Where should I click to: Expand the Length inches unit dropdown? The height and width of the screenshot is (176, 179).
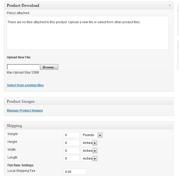(89, 159)
